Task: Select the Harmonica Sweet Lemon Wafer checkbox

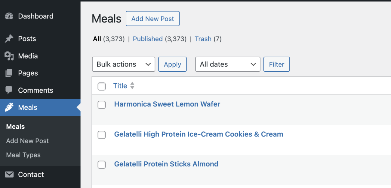Action: [x=102, y=105]
